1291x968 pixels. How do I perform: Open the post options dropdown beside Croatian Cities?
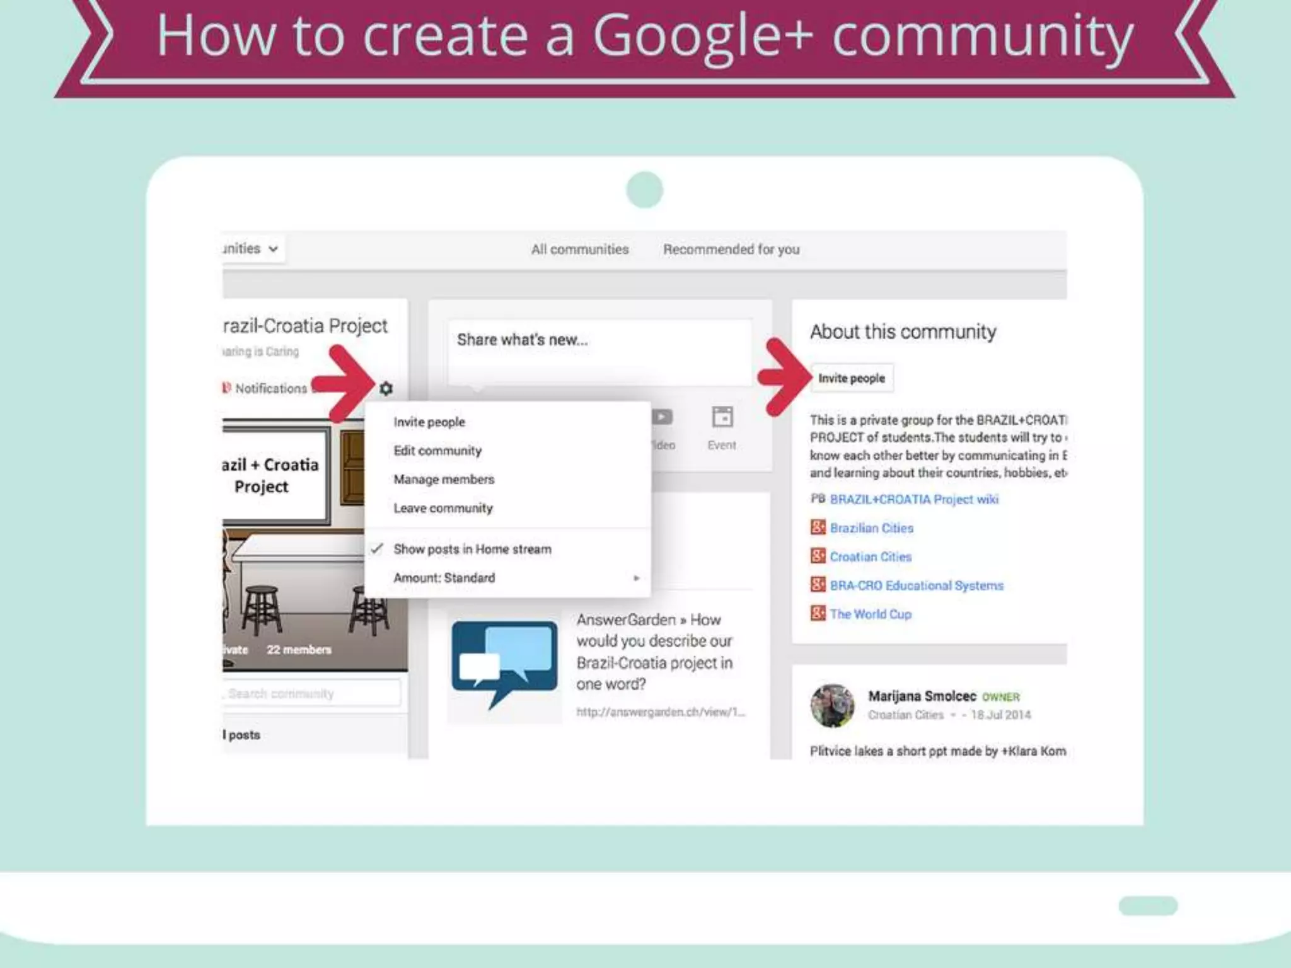[x=953, y=715]
